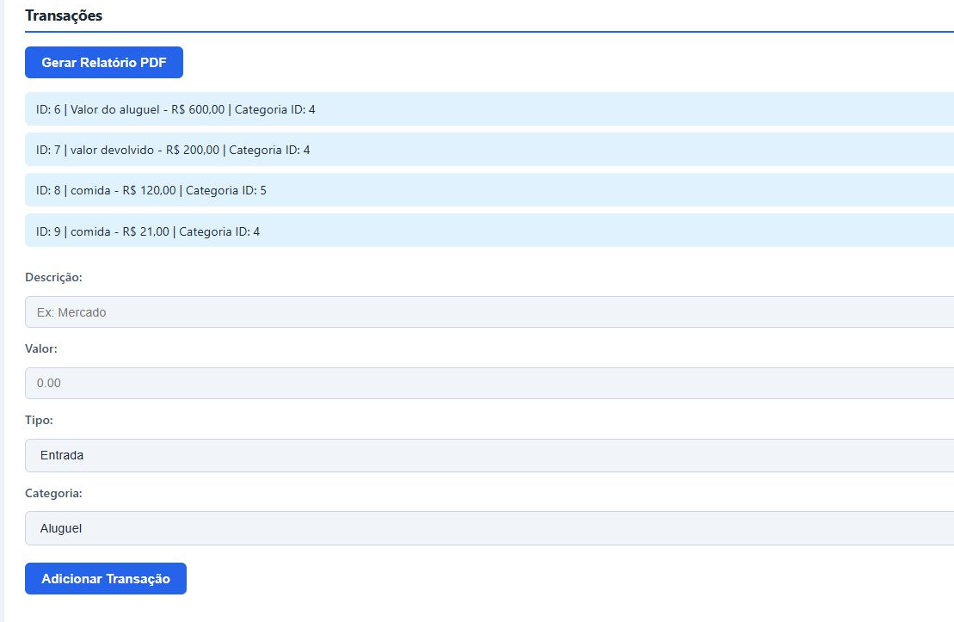Click the Valor field label
This screenshot has width=954, height=622.
point(41,348)
